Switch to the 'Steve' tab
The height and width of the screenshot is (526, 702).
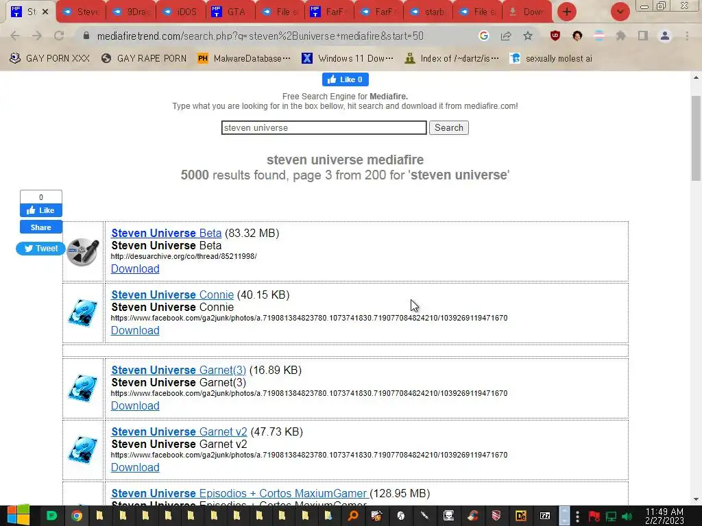tap(81, 12)
